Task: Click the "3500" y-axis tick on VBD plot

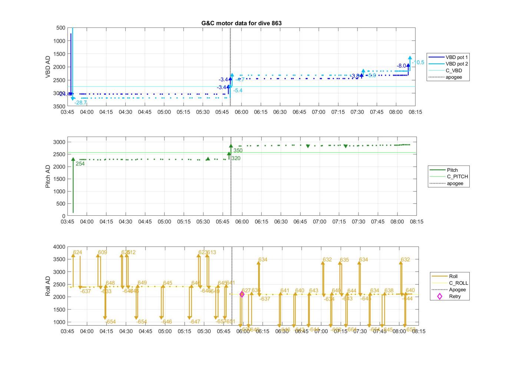Action: point(59,106)
